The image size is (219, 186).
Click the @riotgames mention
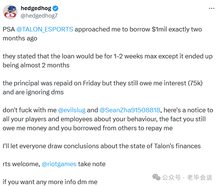click(x=59, y=164)
